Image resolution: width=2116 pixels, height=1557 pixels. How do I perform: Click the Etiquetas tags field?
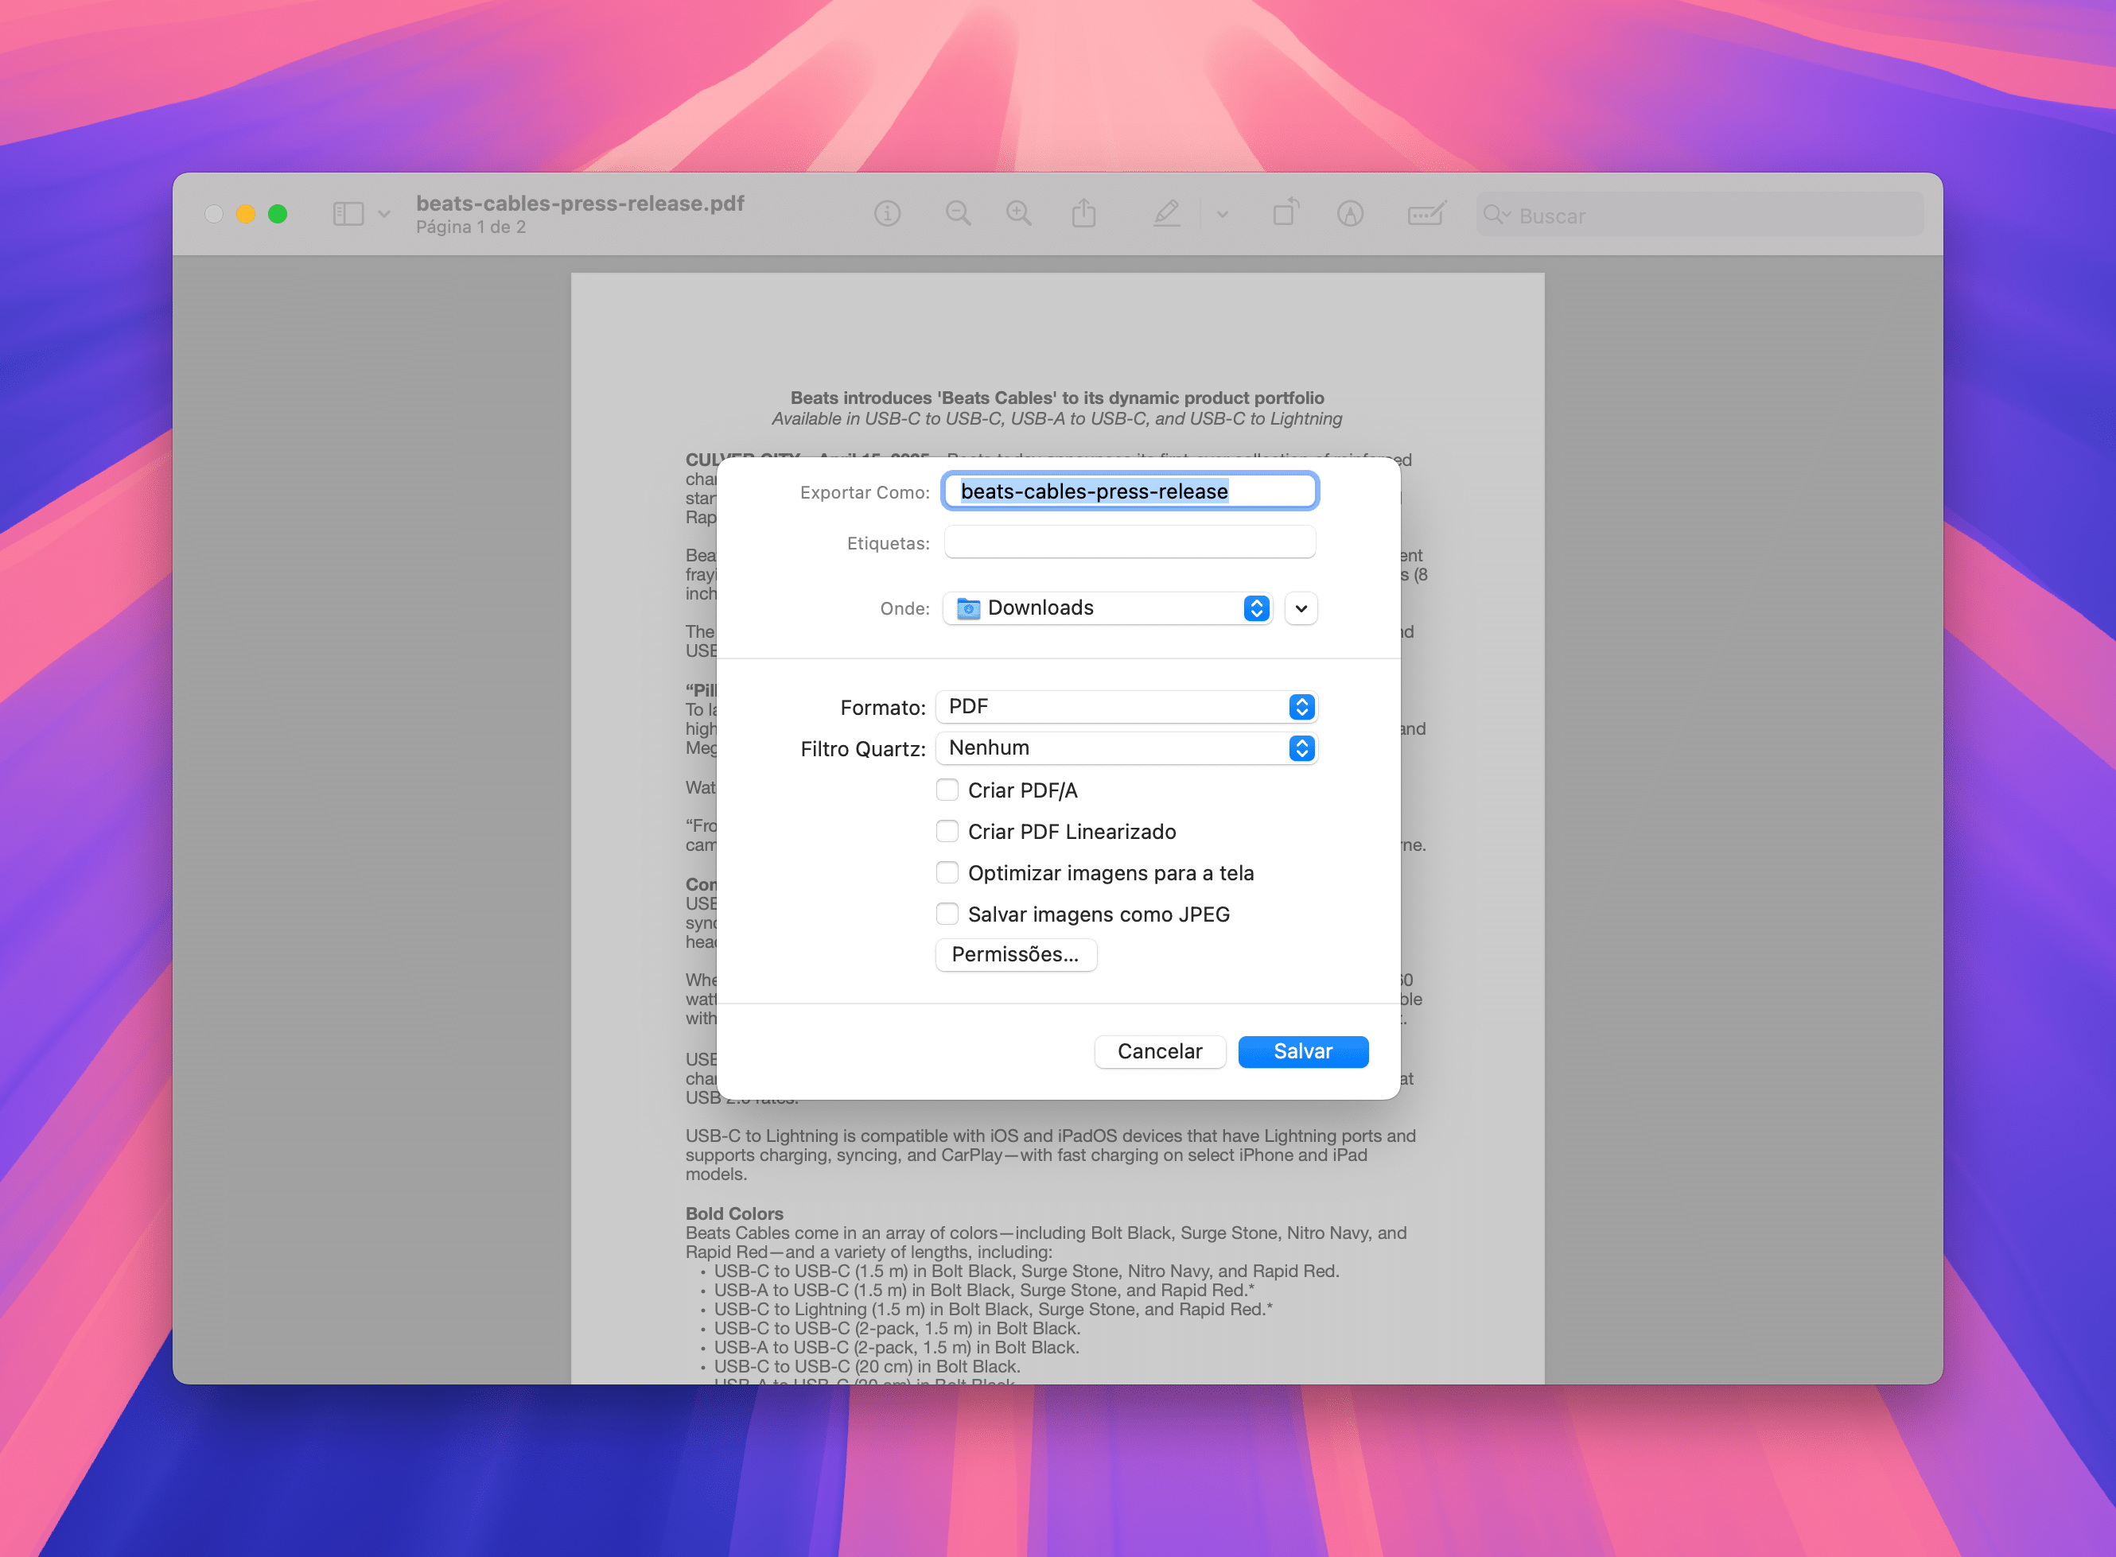pyautogui.click(x=1130, y=542)
